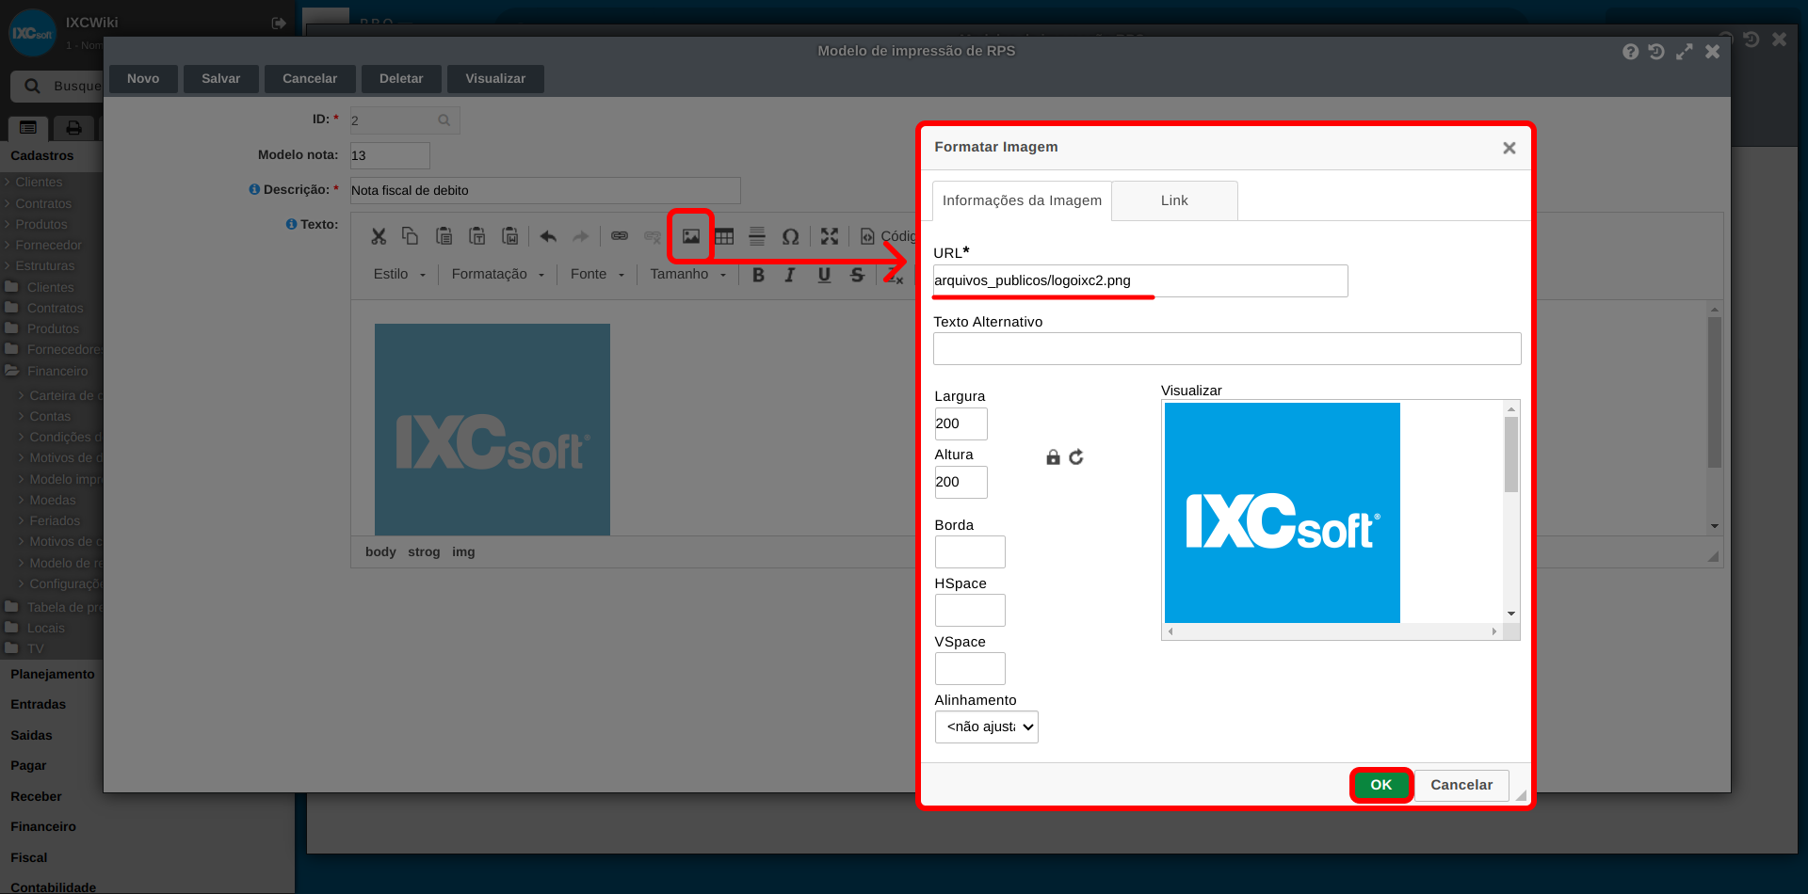Expand the Tabela de preços folder in sidebar

click(54, 607)
